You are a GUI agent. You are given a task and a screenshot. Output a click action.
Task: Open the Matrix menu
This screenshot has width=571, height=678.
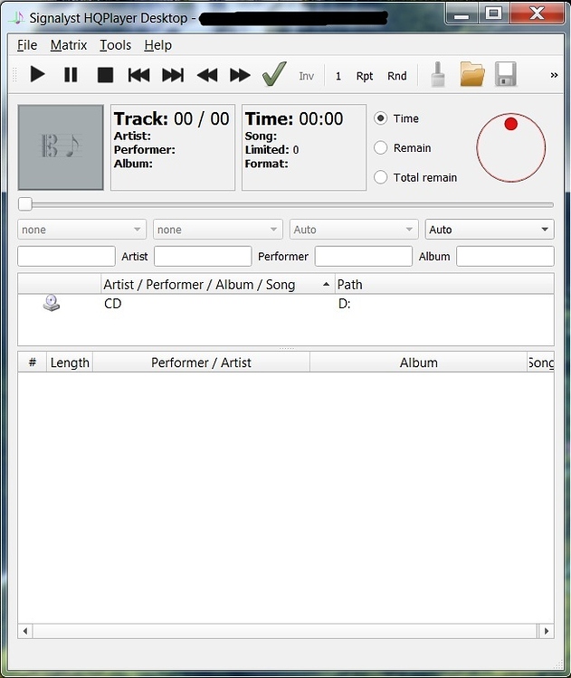point(69,45)
